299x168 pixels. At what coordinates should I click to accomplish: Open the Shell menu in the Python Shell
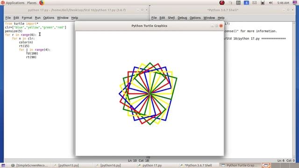coord(171,18)
